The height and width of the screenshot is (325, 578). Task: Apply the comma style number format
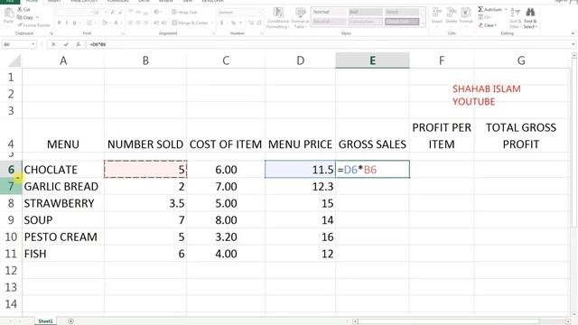point(241,23)
